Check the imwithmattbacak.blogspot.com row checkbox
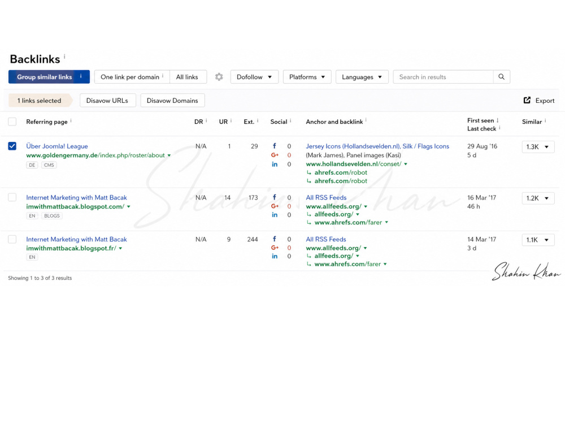 (x=12, y=197)
